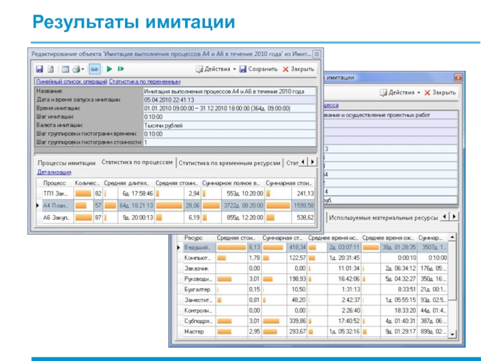
Task: Toggle the chain link icon in toolbar
Action: [x=94, y=69]
